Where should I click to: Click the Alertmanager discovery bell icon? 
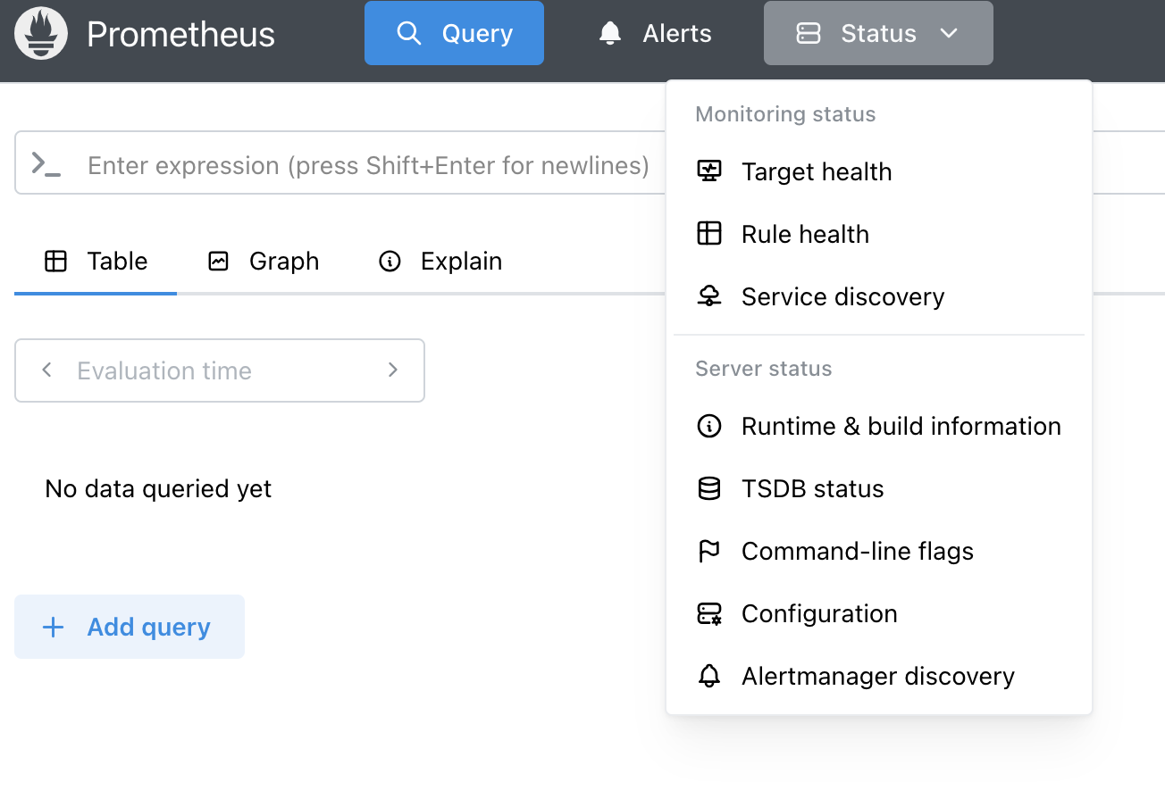[x=709, y=676]
